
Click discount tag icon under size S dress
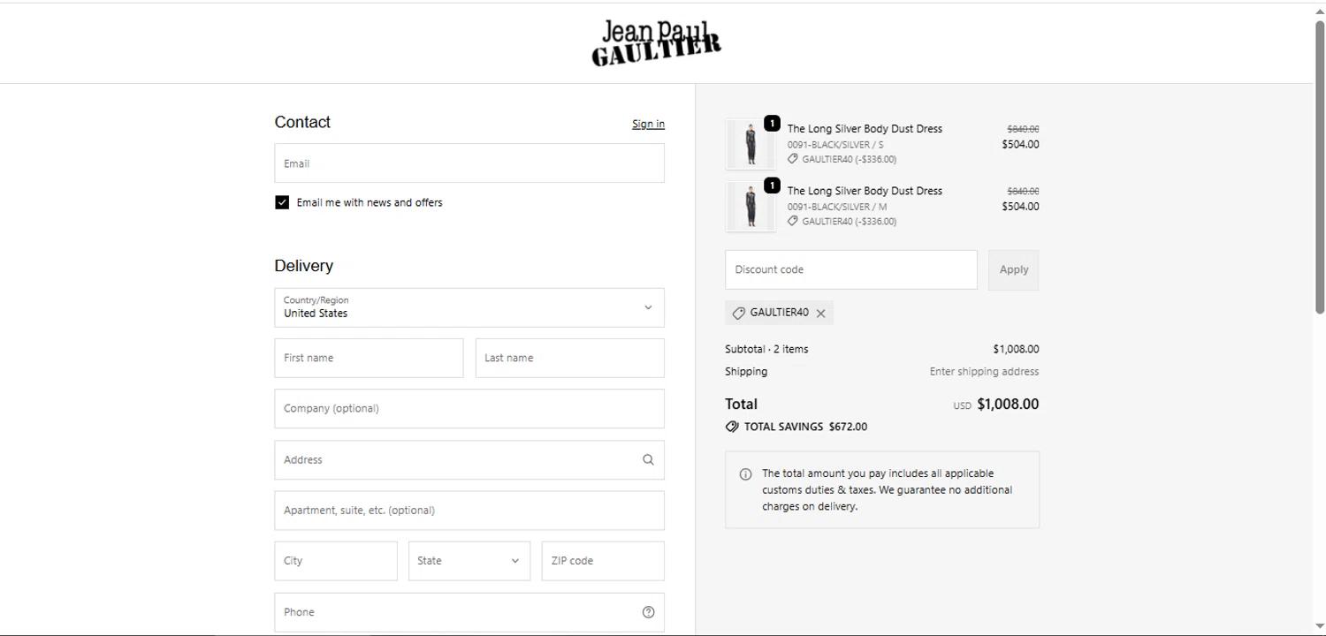click(x=793, y=159)
